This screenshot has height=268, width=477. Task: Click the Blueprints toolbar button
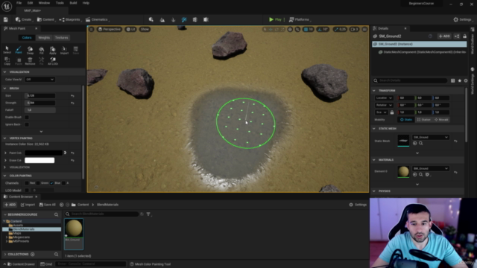(70, 19)
